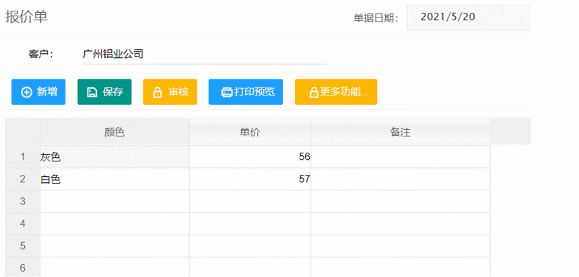This screenshot has width=579, height=277.
Task: Select the 备注 column header
Action: 401,132
